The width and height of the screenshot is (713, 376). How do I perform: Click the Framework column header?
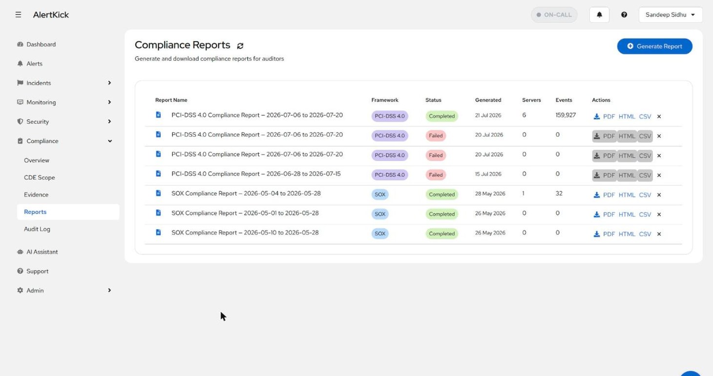click(385, 100)
